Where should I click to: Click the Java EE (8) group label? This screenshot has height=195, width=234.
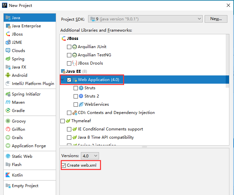coord(77,71)
